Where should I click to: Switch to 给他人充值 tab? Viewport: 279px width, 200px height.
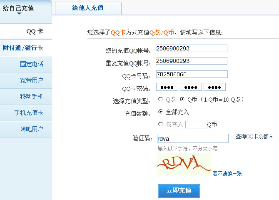88,8
